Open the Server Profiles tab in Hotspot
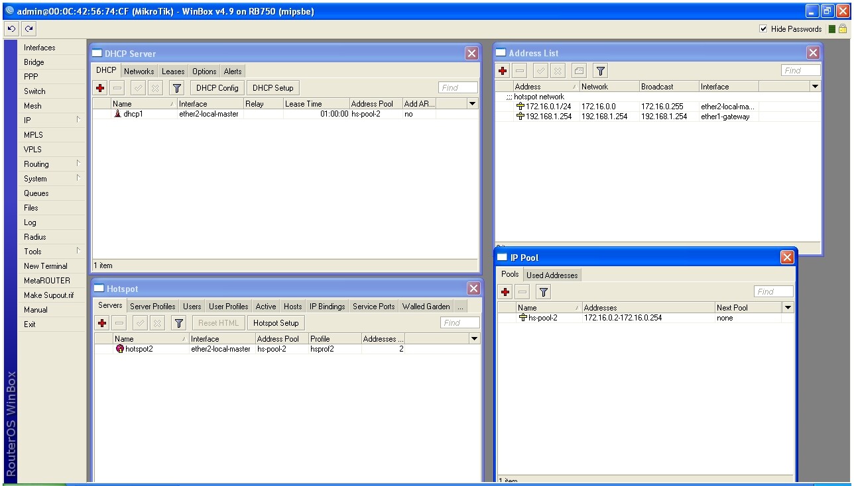This screenshot has height=486, width=854. (x=152, y=307)
